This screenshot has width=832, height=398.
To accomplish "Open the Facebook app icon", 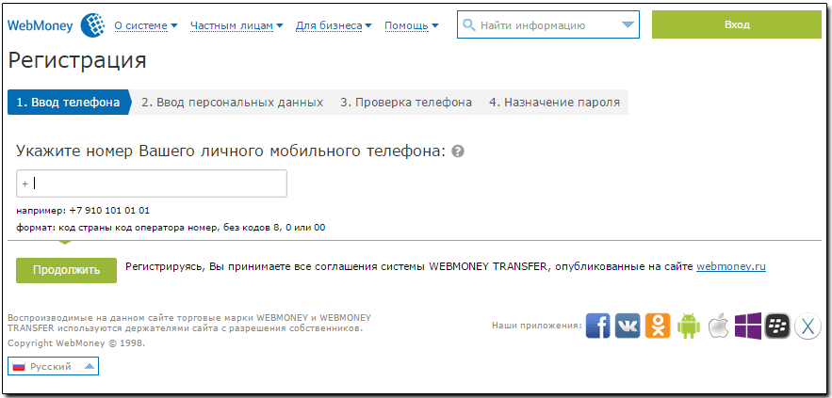I will [598, 326].
